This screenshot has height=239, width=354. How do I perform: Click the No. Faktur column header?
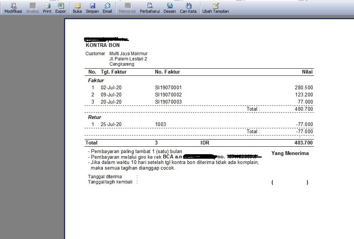[x=167, y=72]
